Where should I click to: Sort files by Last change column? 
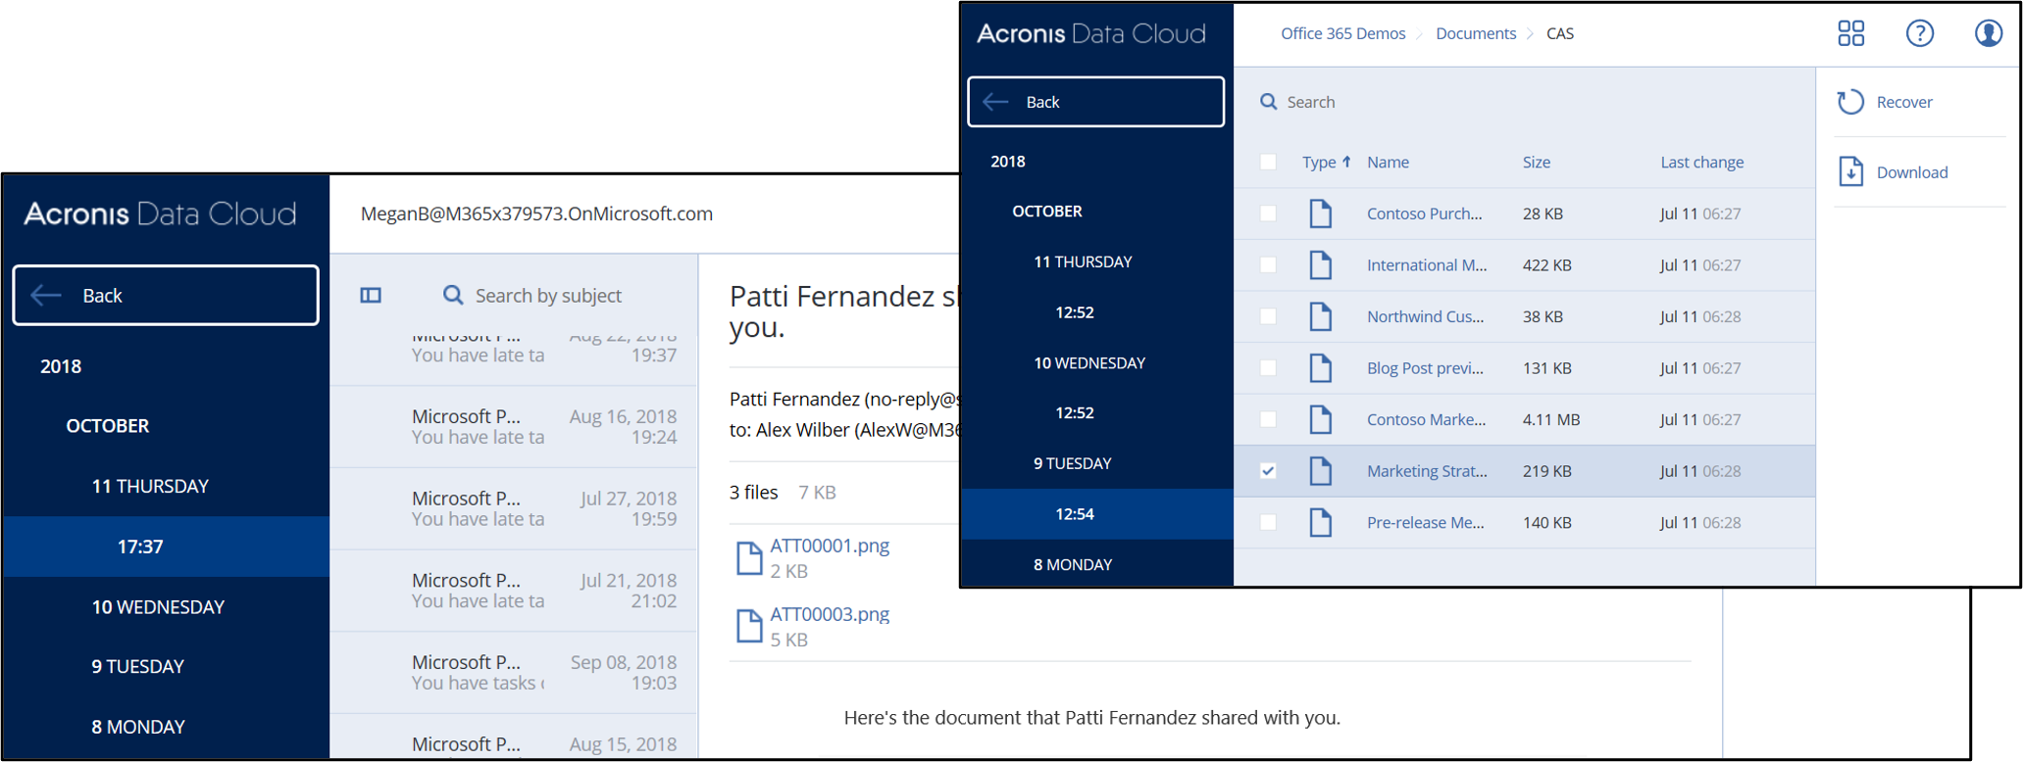coord(1701,162)
